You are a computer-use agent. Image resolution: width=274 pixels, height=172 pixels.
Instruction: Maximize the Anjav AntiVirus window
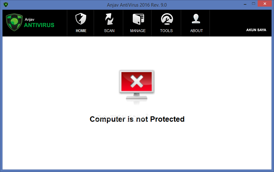254,4
